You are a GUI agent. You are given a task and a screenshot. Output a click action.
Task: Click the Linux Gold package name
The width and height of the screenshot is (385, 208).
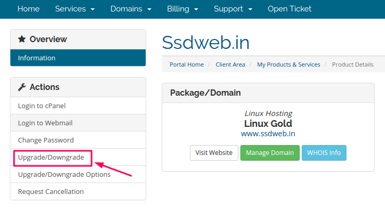click(x=268, y=124)
